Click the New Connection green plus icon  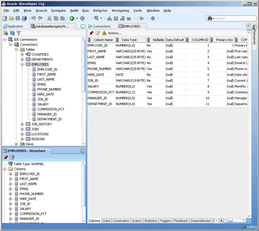click(6, 33)
